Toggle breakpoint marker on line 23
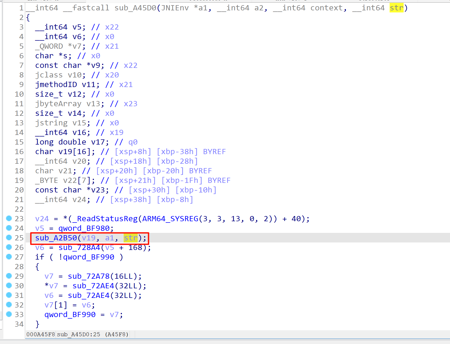The width and height of the screenshot is (450, 344). click(x=9, y=219)
